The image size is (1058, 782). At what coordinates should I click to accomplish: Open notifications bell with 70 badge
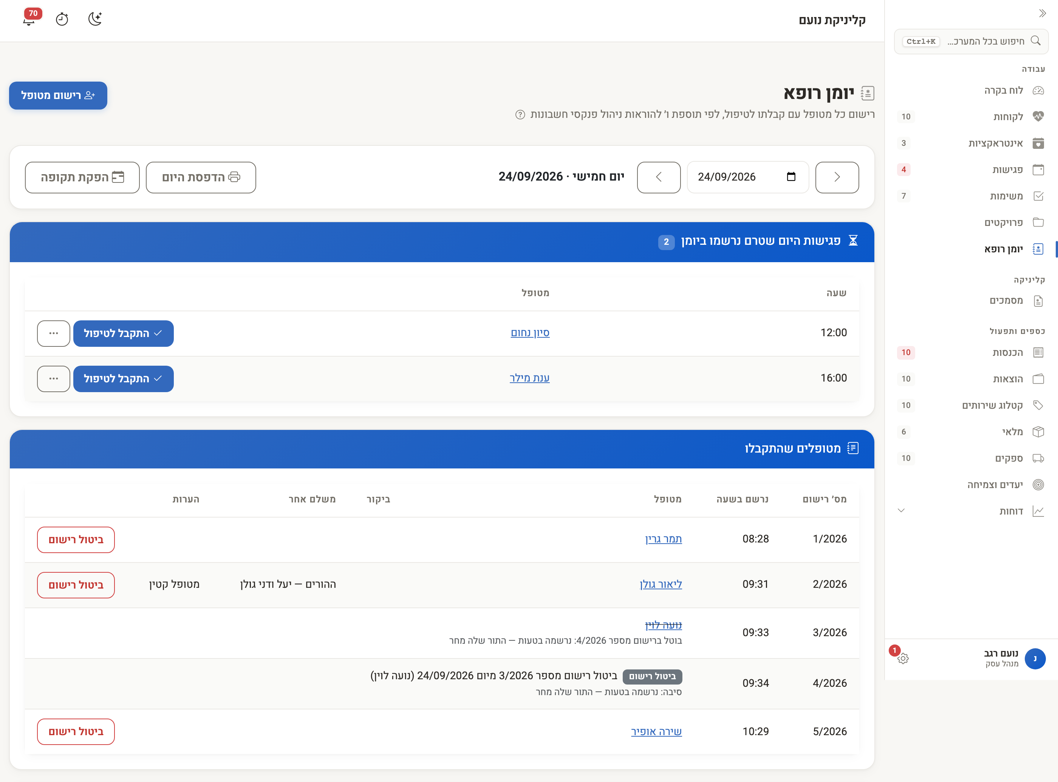[29, 19]
